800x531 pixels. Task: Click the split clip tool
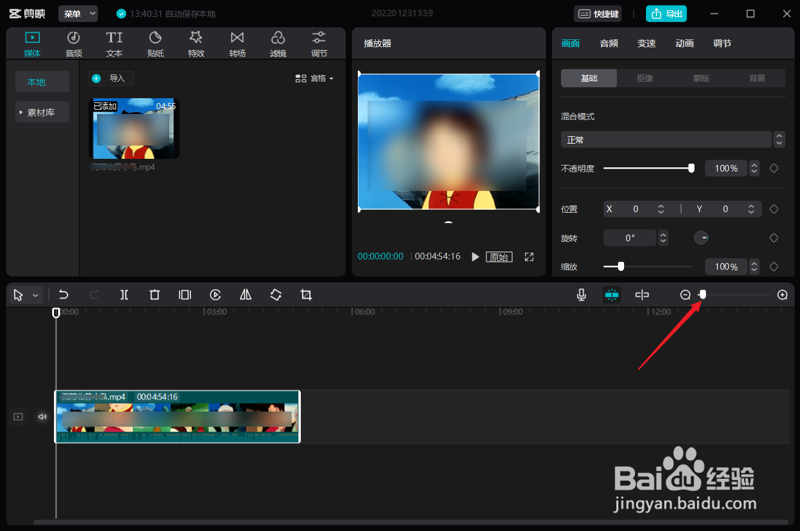tap(124, 295)
